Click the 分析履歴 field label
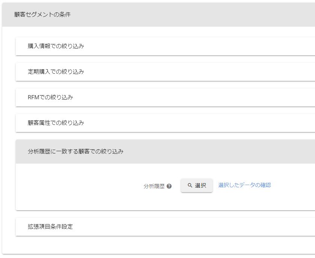 click(154, 186)
